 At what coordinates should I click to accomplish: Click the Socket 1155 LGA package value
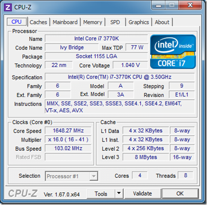pos(97,56)
